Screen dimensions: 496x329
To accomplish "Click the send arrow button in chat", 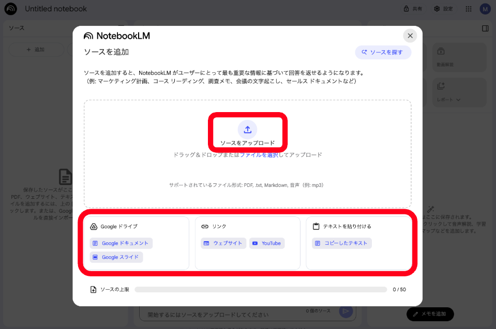I will coord(345,311).
